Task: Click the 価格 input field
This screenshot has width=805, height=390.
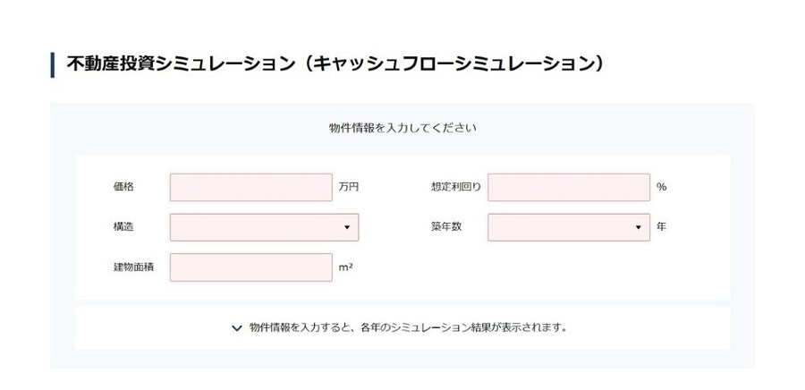Action: click(x=250, y=187)
